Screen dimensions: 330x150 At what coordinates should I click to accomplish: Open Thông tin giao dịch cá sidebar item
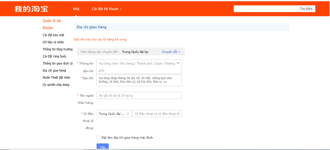[x=58, y=63]
